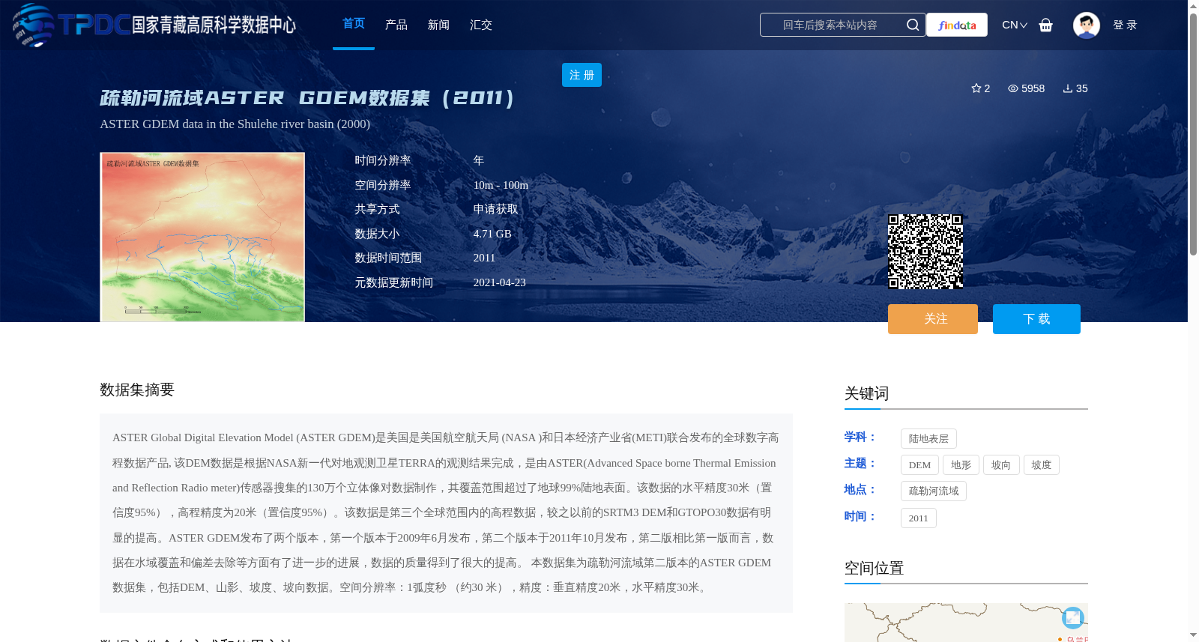Screen dimensions: 1199x642
Task: Click the 关键词 section heading
Action: click(x=866, y=393)
